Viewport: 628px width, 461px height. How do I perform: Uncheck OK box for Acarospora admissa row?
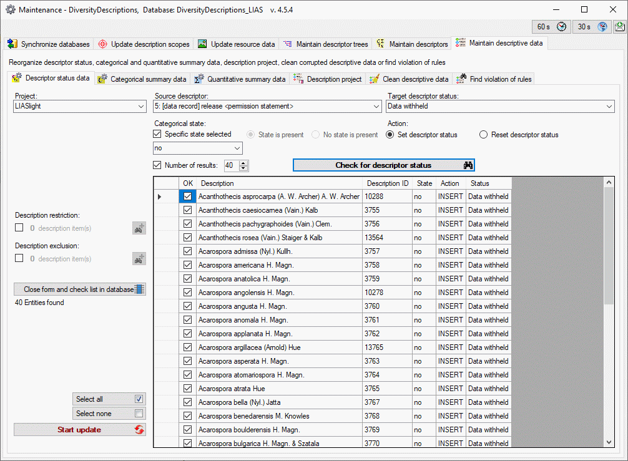[x=187, y=251]
